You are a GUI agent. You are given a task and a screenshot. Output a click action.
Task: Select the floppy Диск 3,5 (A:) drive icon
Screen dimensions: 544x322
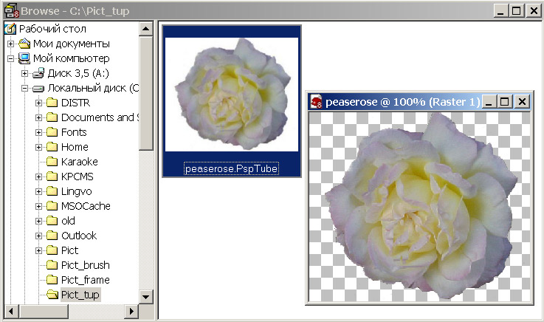pos(38,73)
